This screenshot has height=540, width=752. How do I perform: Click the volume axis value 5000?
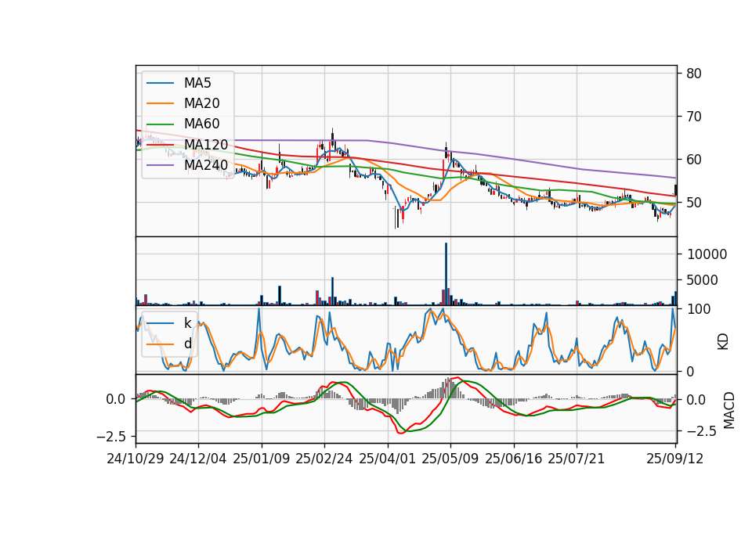point(703,280)
